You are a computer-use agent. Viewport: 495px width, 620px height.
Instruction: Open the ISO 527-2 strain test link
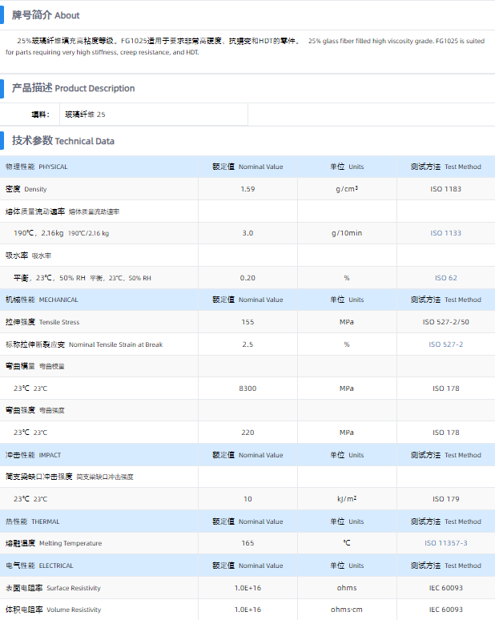pyautogui.click(x=446, y=344)
